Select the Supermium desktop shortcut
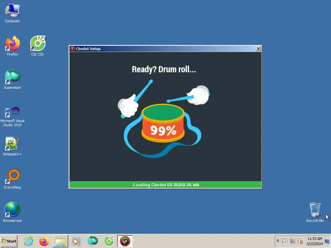Viewport: 331px width, 248px height. [12, 79]
